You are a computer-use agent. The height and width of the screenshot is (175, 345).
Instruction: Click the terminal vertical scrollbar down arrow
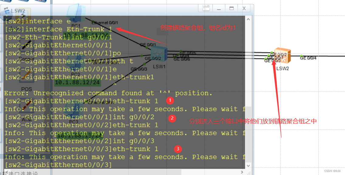[x=248, y=166]
